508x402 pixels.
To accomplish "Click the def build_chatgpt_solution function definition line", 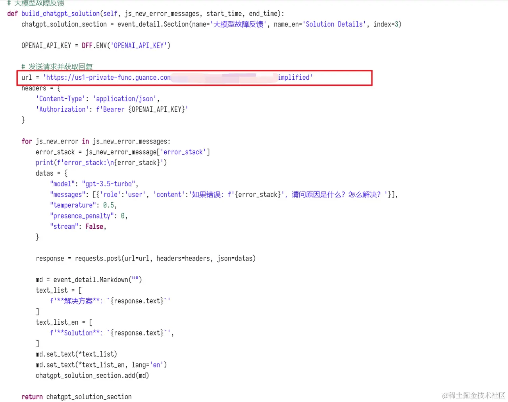I will point(146,13).
